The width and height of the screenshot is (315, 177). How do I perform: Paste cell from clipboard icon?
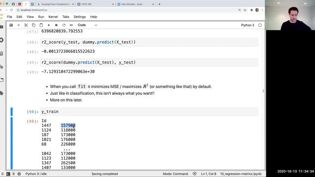[41, 25]
